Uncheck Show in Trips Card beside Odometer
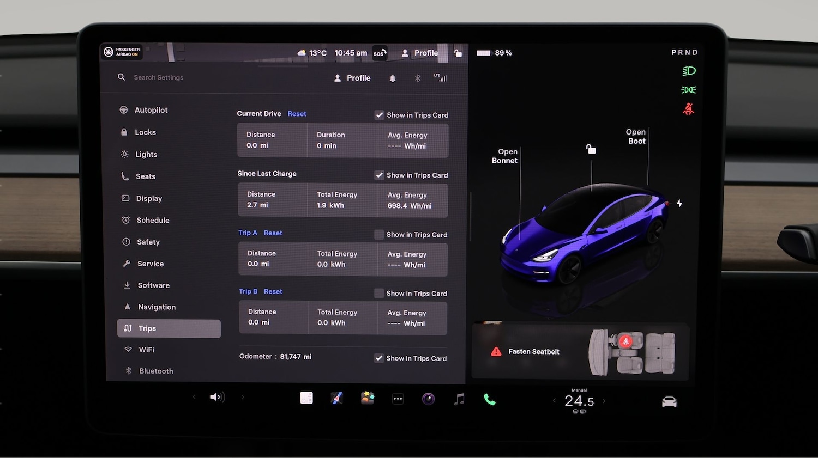Image resolution: width=818 pixels, height=458 pixels. click(379, 358)
